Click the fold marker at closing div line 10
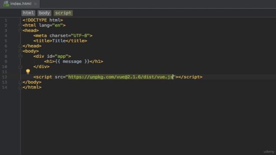Screen dimensions: 276x155 pos(20,67)
